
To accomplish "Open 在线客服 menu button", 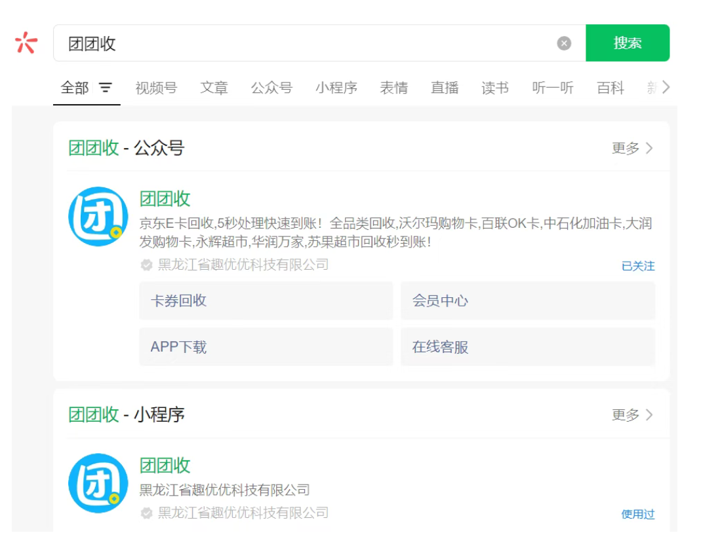I will 527,346.
